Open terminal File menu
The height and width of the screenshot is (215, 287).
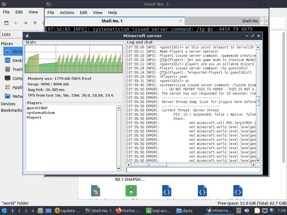[x=51, y=12]
